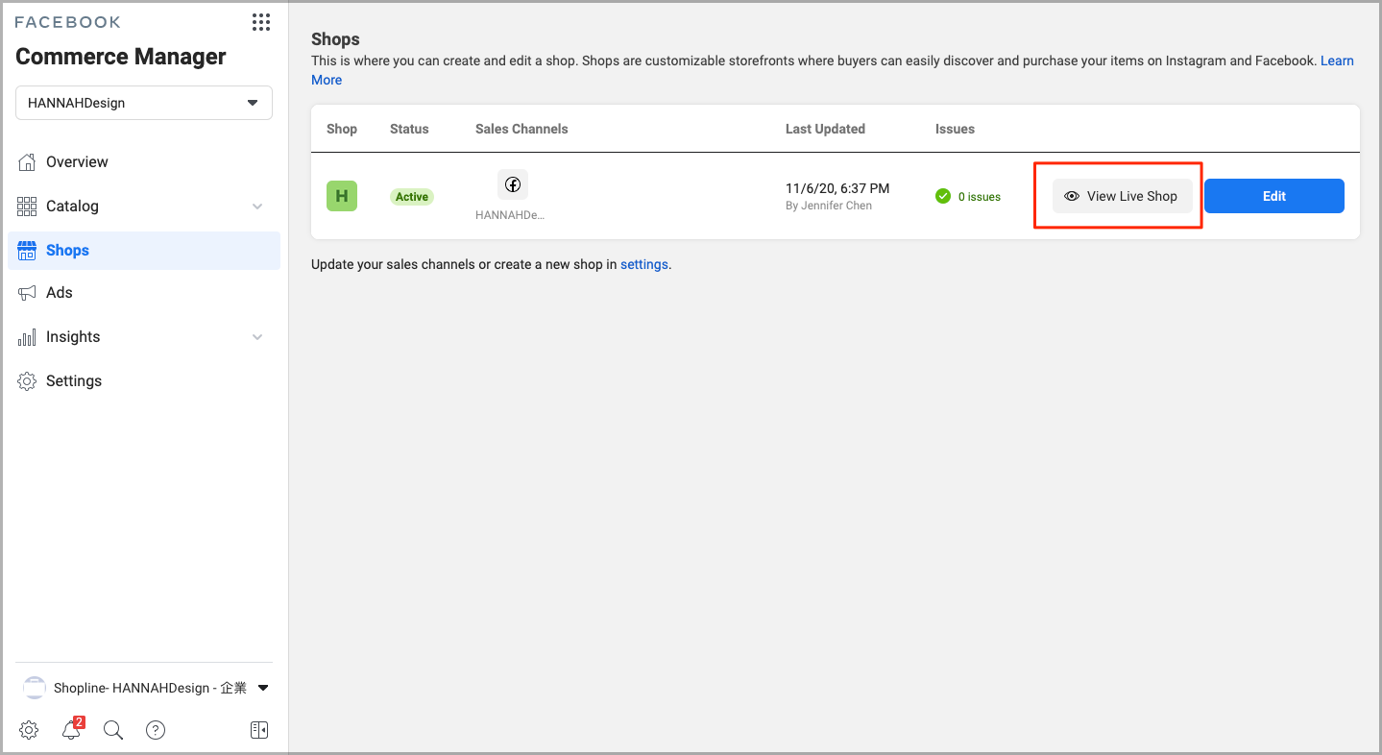Click the Ads megaphone icon

pos(27,293)
